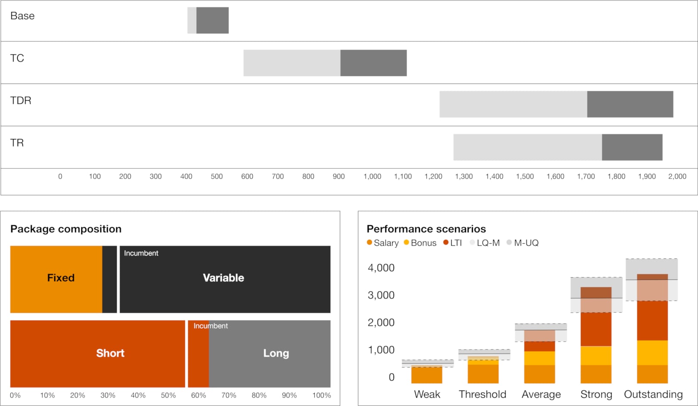Click the dark gray segment of the Base bar
Viewport: 698px width, 406px height.
click(212, 20)
